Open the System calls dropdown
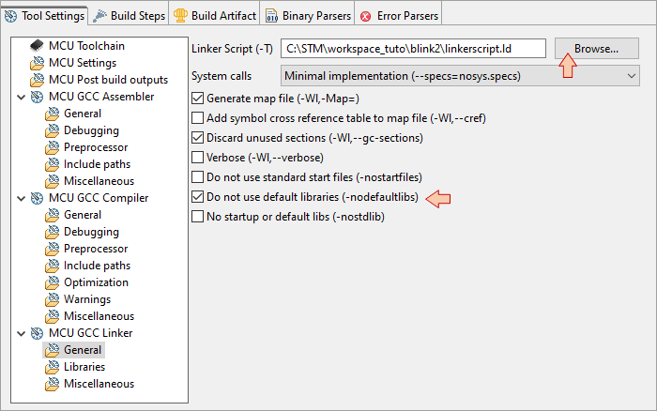The height and width of the screenshot is (411, 657). point(460,75)
